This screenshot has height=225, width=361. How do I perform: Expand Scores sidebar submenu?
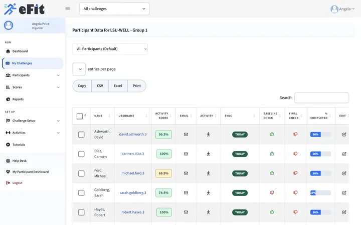tap(33, 87)
